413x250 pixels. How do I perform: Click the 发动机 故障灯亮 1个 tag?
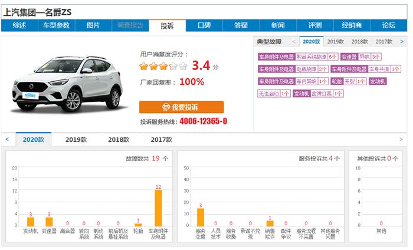tap(318, 94)
